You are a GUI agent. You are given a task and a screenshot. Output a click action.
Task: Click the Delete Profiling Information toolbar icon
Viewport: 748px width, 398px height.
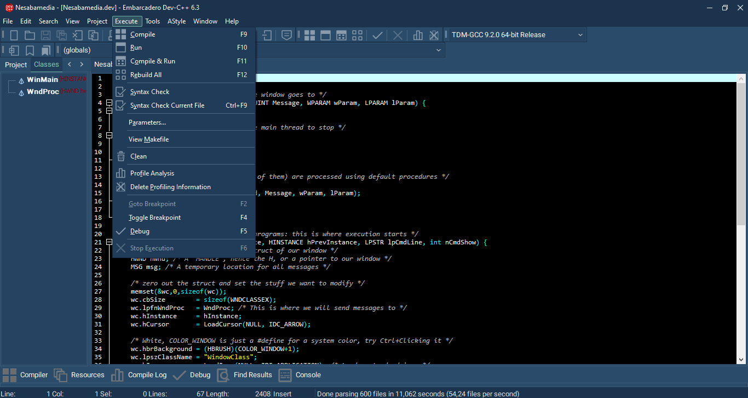[x=434, y=35]
